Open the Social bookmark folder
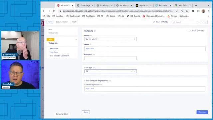This screenshot has height=120, width=213. pos(110,16)
